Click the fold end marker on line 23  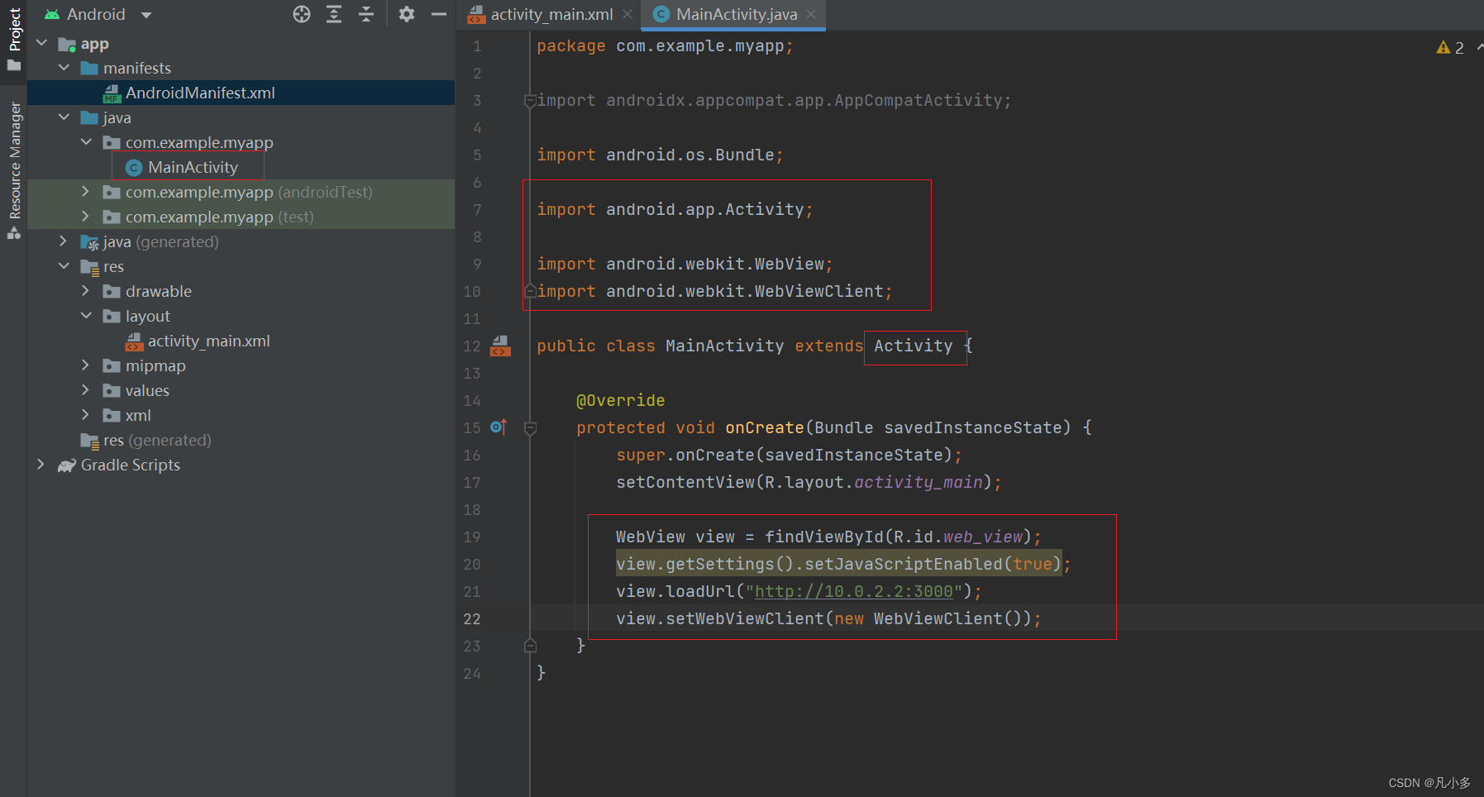[531, 646]
